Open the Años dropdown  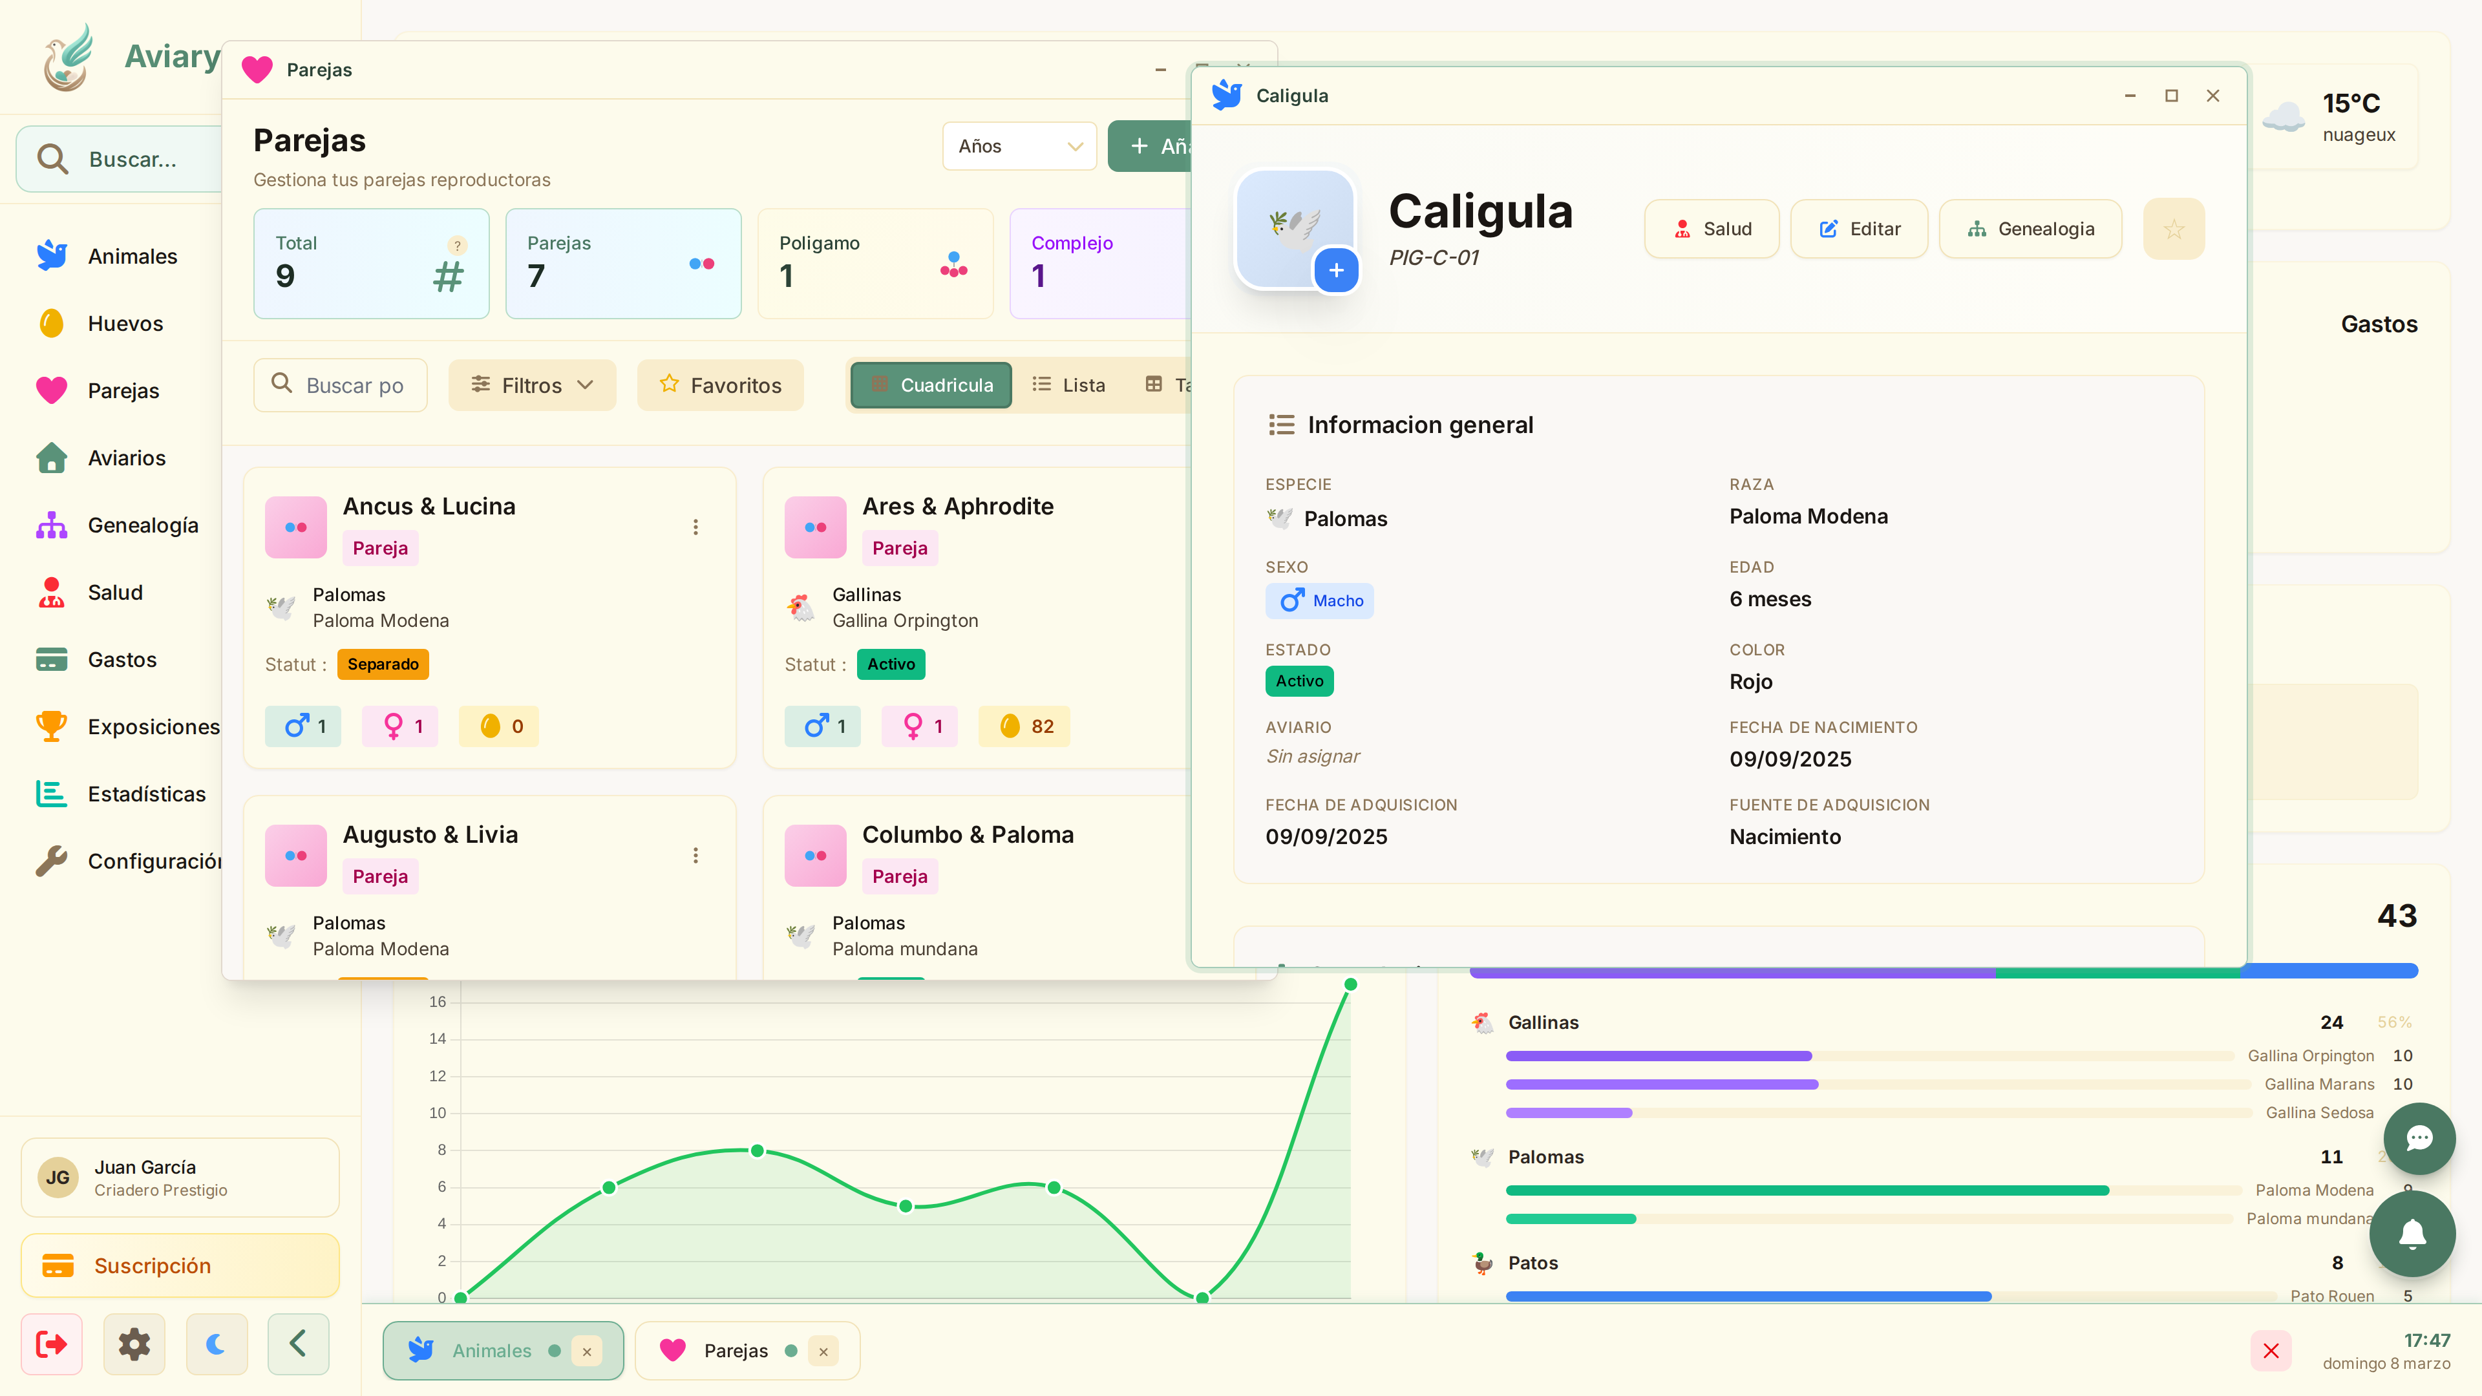(x=1019, y=147)
